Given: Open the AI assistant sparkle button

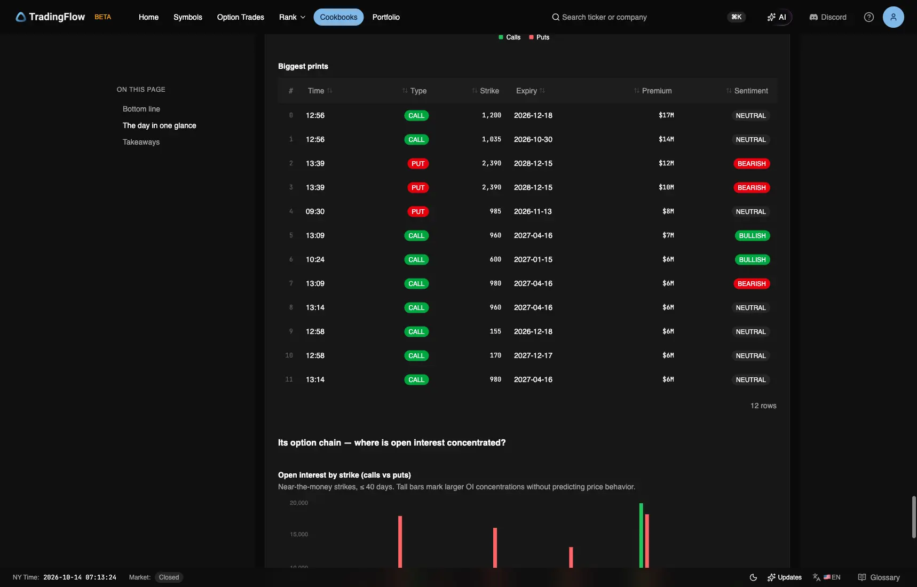Looking at the screenshot, I should [x=777, y=17].
